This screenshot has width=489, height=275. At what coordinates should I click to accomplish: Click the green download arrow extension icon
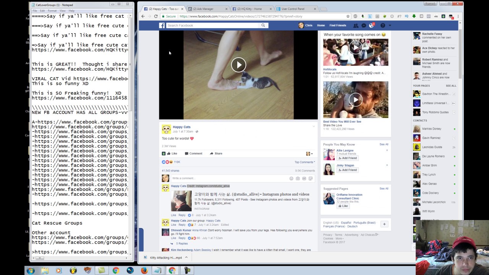(x=414, y=16)
